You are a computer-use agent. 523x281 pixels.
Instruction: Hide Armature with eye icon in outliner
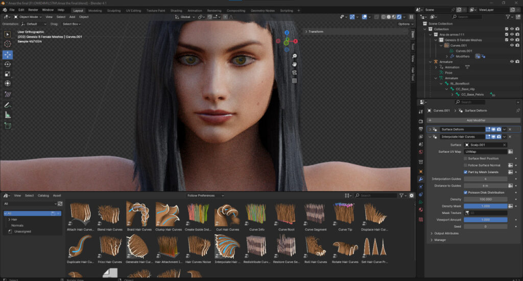coord(512,62)
